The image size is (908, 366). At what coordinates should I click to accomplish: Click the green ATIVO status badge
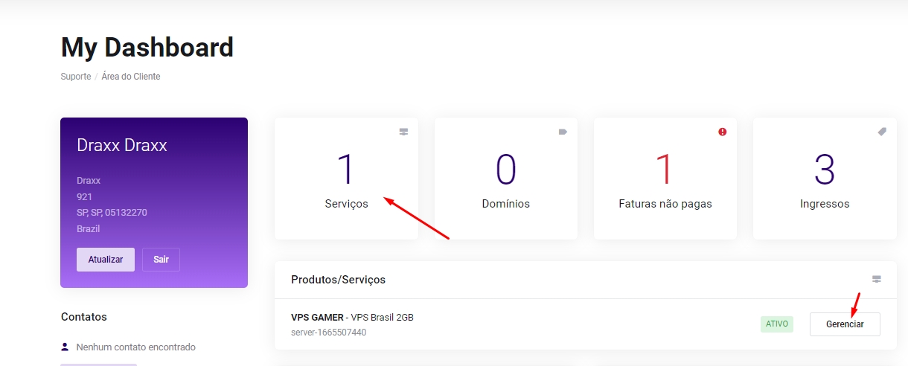point(776,324)
